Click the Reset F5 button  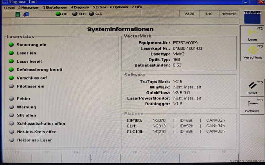coord(252,88)
